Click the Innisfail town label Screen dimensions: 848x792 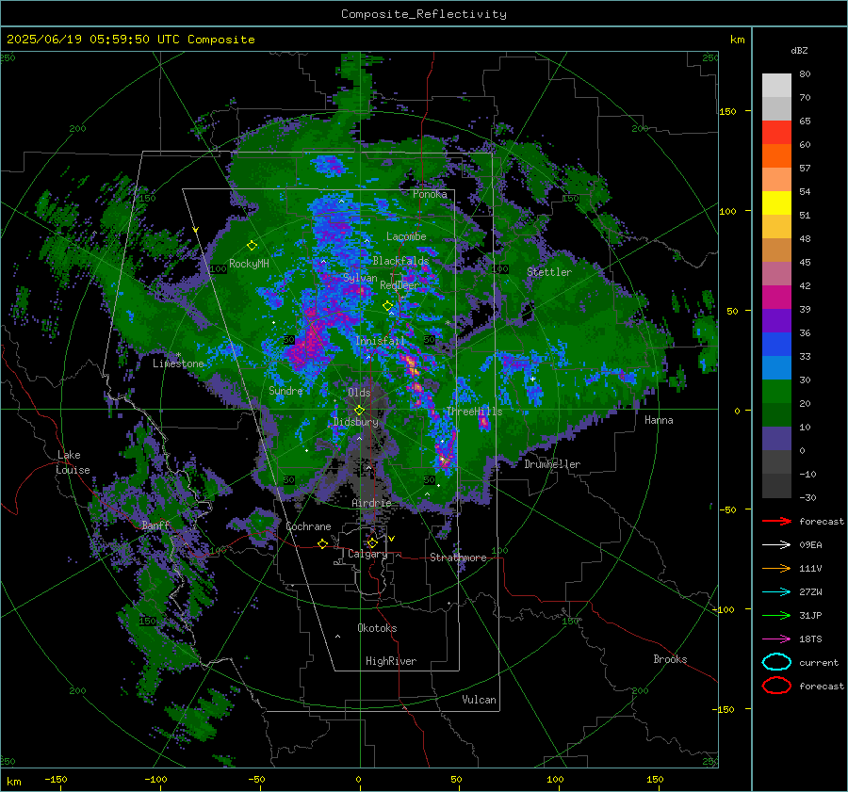coord(380,341)
